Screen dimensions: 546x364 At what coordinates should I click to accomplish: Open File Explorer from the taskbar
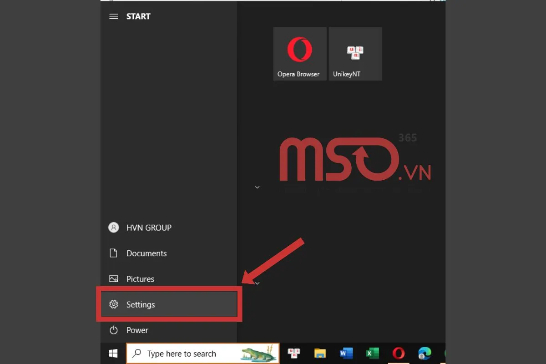[320, 354]
